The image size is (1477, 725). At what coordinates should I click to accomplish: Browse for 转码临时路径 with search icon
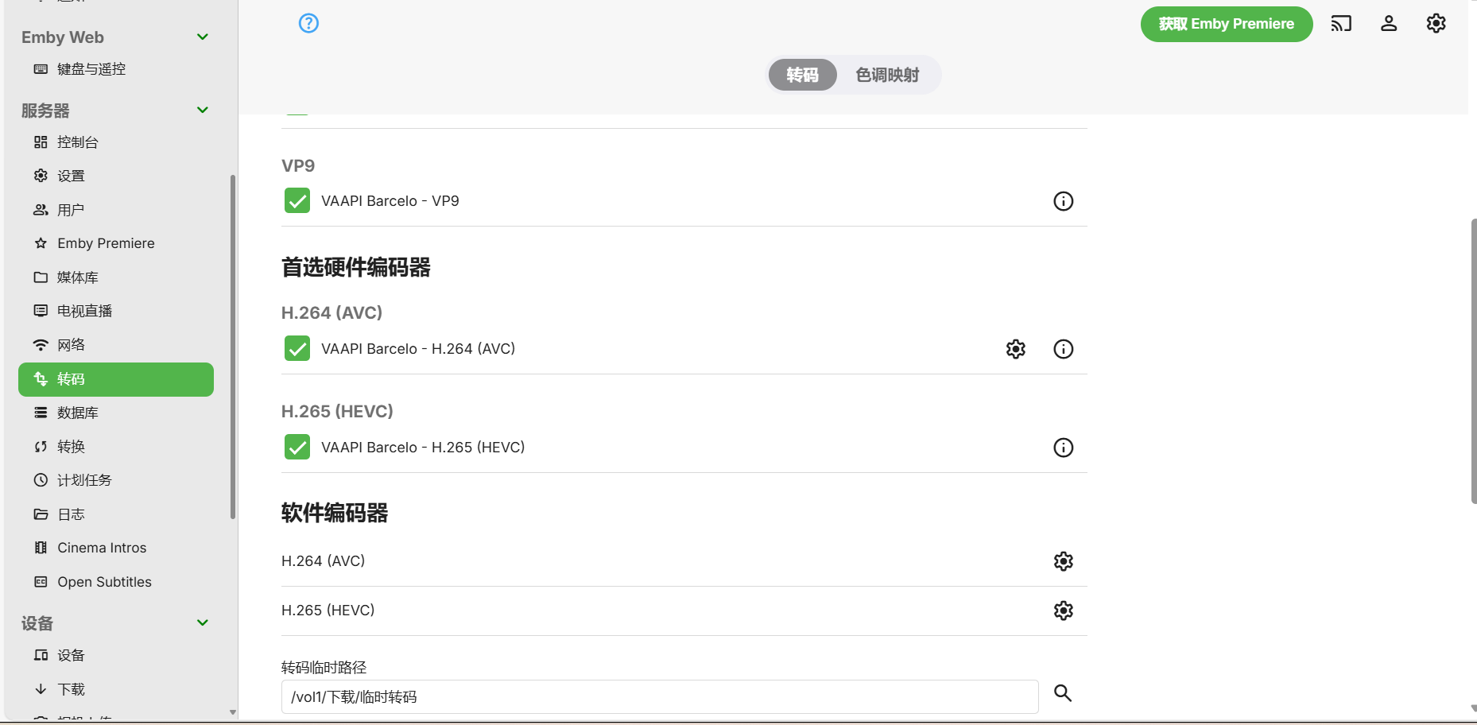click(x=1063, y=693)
